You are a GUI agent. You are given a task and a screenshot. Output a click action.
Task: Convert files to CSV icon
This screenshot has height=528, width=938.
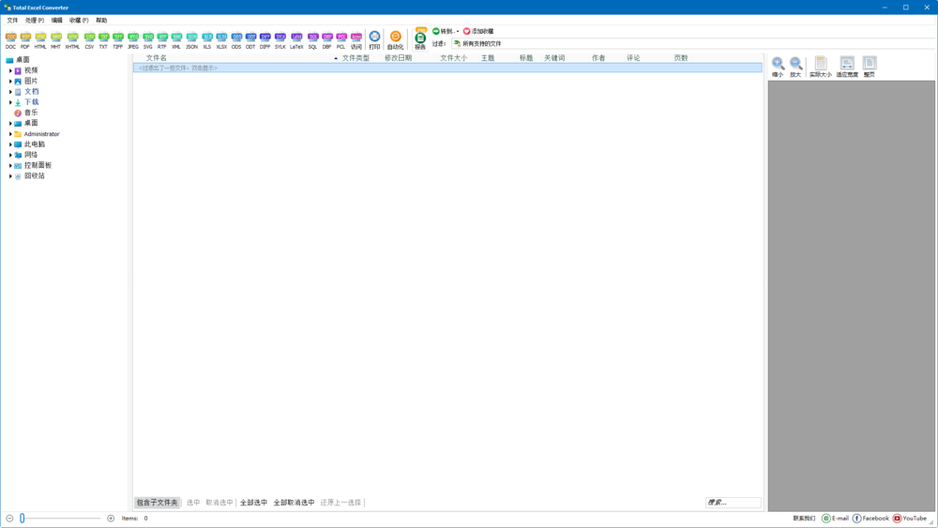point(89,40)
